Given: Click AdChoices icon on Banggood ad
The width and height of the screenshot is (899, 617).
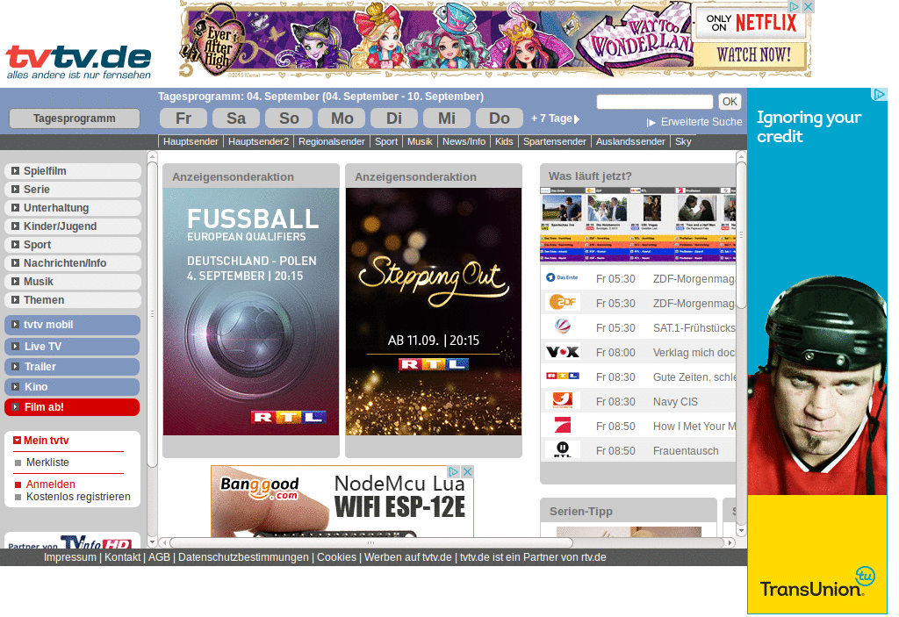Looking at the screenshot, I should [x=454, y=471].
